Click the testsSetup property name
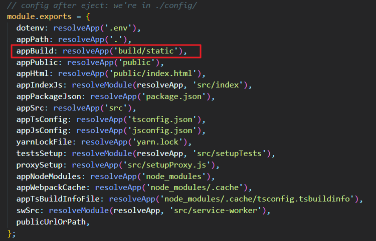This screenshot has height=241, width=376. click(x=39, y=153)
